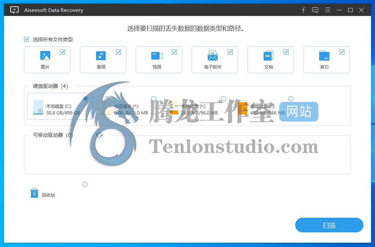
Task: Click the Facebook share icon in title bar
Action: click(x=303, y=10)
